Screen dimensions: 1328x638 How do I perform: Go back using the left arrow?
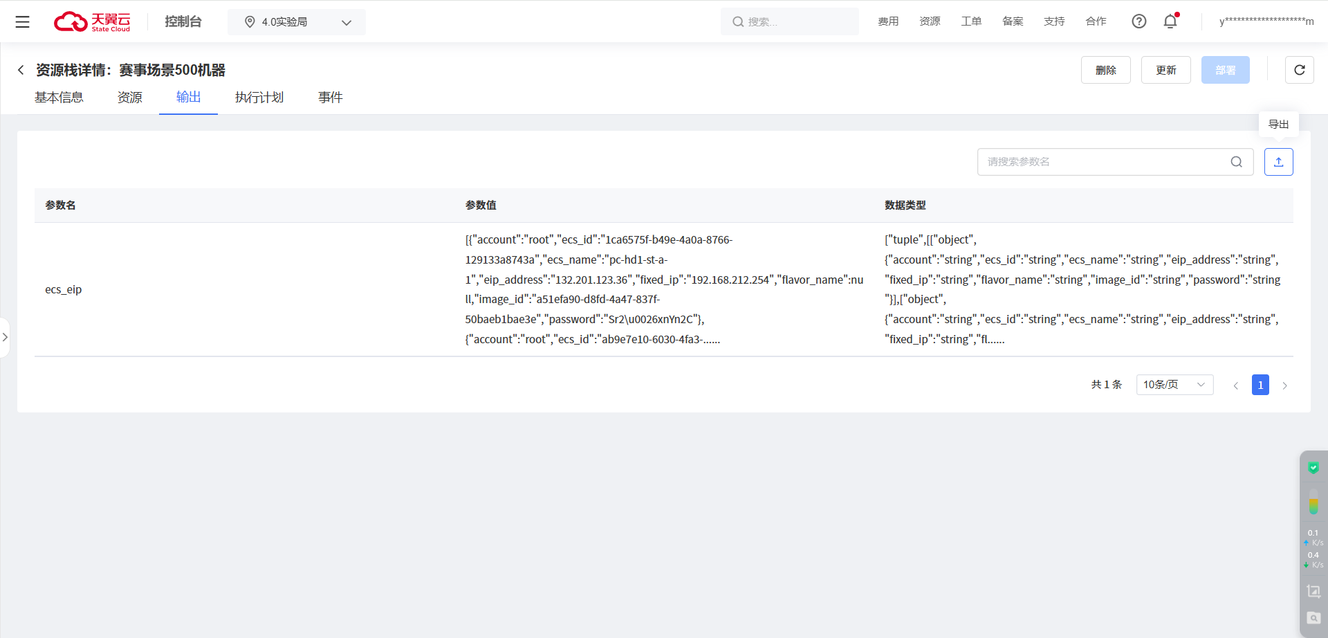click(21, 70)
